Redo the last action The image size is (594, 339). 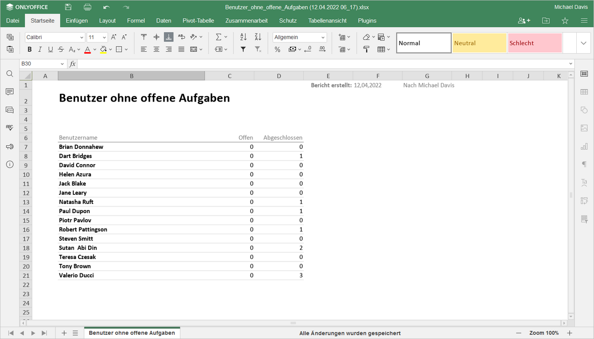point(126,7)
